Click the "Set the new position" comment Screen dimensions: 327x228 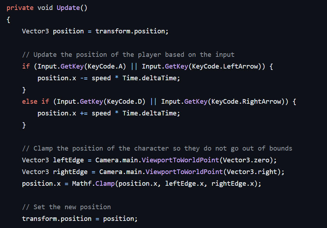click(66, 207)
